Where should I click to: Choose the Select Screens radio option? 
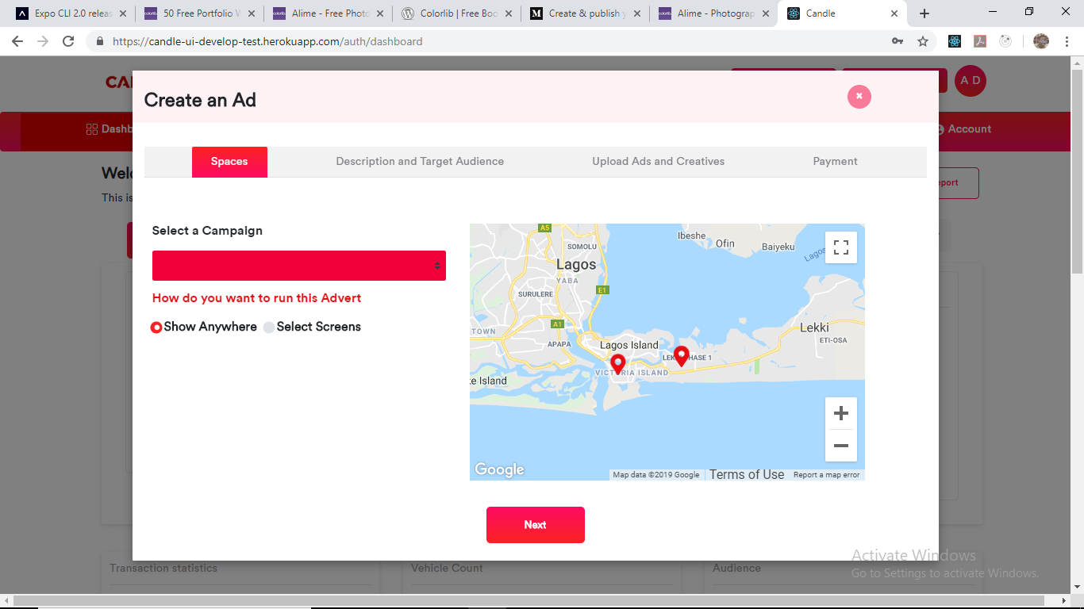tap(269, 327)
